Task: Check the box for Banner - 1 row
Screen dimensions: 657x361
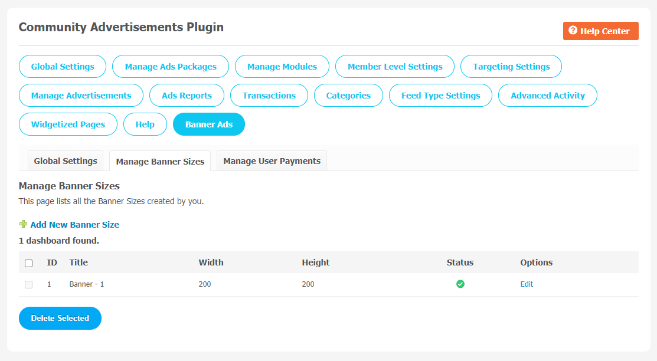Action: click(x=28, y=284)
